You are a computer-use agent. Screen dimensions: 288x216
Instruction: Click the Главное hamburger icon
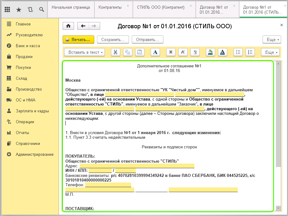[9, 24]
